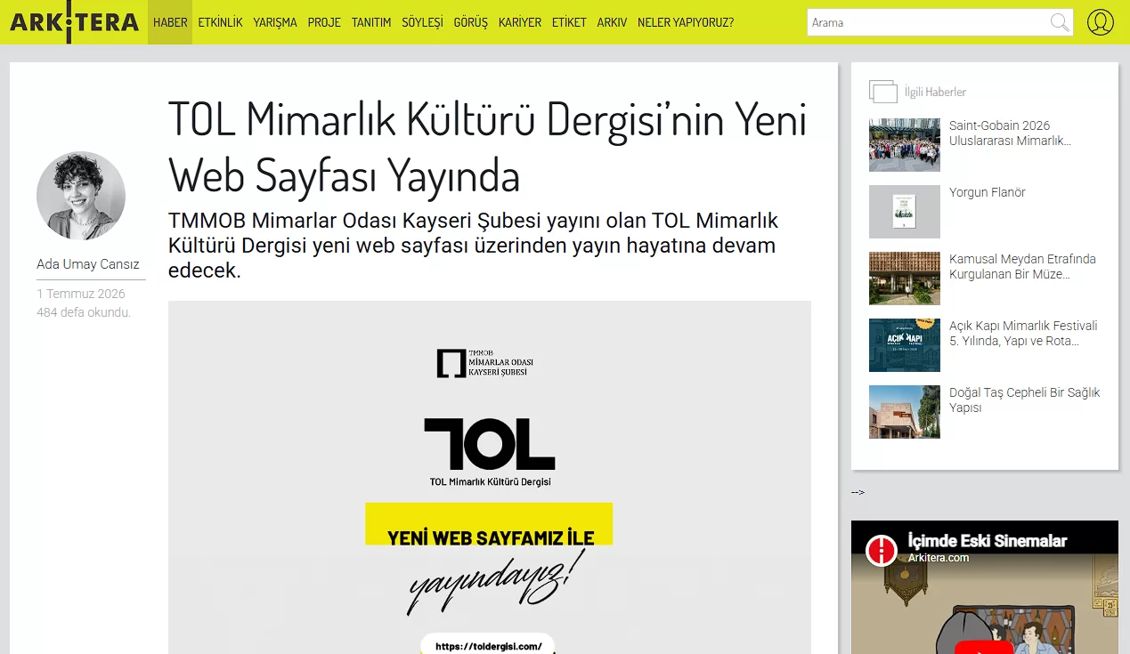The image size is (1130, 654).
Task: Open the TANITIM menu item
Action: [x=371, y=22]
